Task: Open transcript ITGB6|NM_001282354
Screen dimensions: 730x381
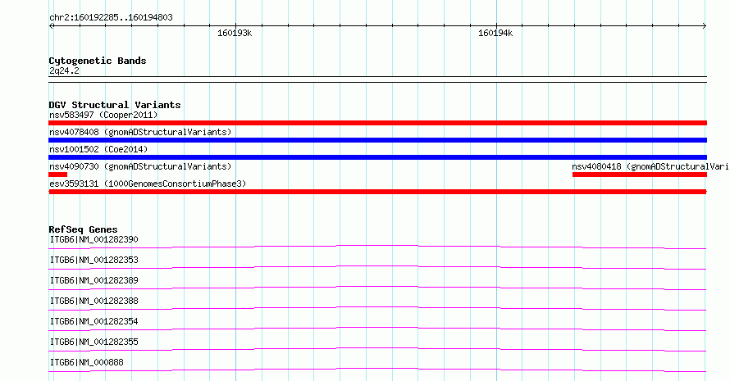Action: click(x=94, y=321)
